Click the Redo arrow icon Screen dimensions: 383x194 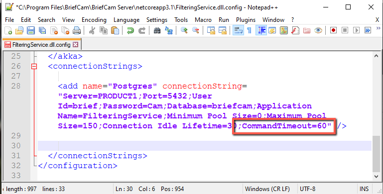pos(141,30)
